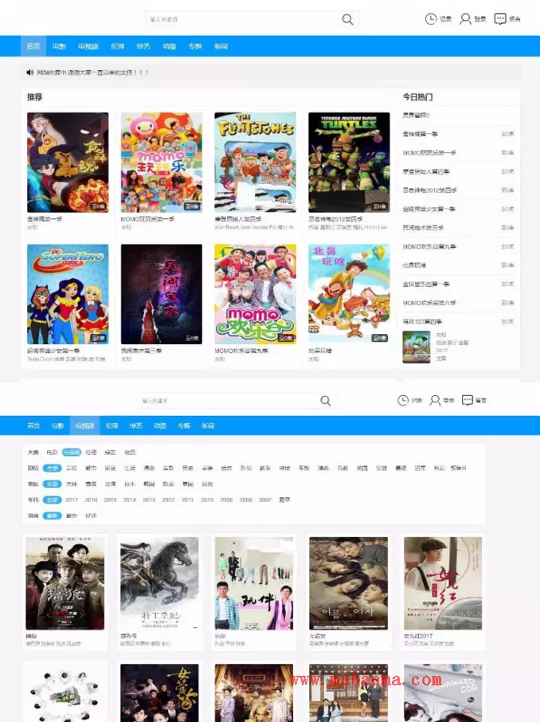The image size is (540, 722).
Task: Open MOMO欢乐谷第九季 in today's hot list
Action: pyautogui.click(x=429, y=246)
